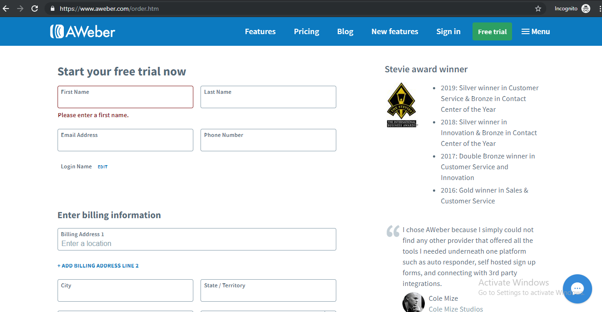Viewport: 602px width, 312px height.
Task: Click the AWeber logo
Action: pos(82,31)
